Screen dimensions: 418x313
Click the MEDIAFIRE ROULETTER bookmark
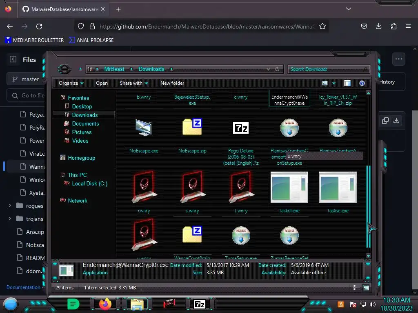click(x=34, y=40)
